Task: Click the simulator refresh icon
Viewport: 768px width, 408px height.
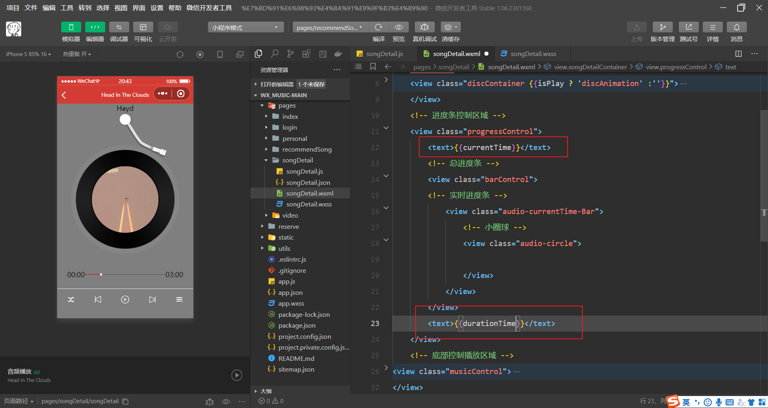Action: 180,54
